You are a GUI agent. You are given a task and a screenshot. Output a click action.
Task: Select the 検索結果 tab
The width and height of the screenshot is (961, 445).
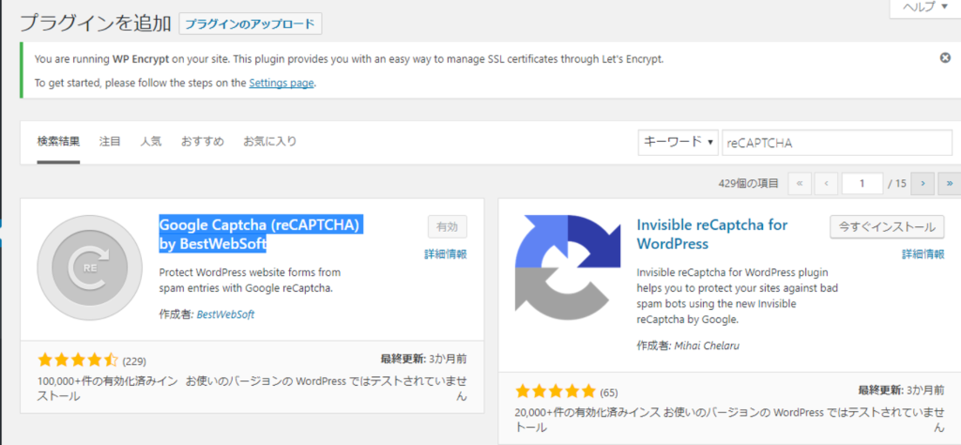pos(58,141)
